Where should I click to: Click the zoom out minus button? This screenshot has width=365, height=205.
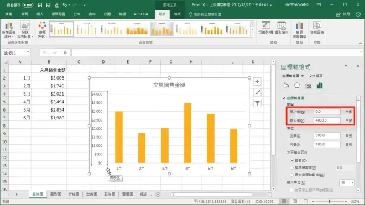(314, 202)
